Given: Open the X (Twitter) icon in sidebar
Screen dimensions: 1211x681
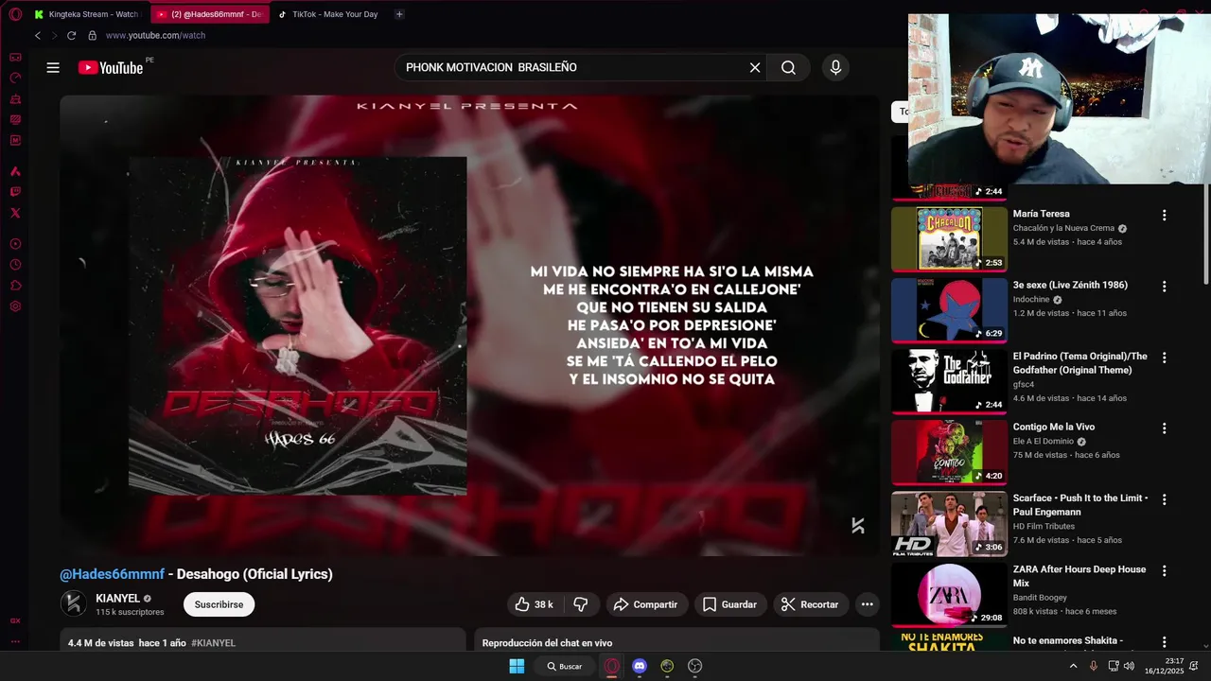Looking at the screenshot, I should (x=15, y=213).
